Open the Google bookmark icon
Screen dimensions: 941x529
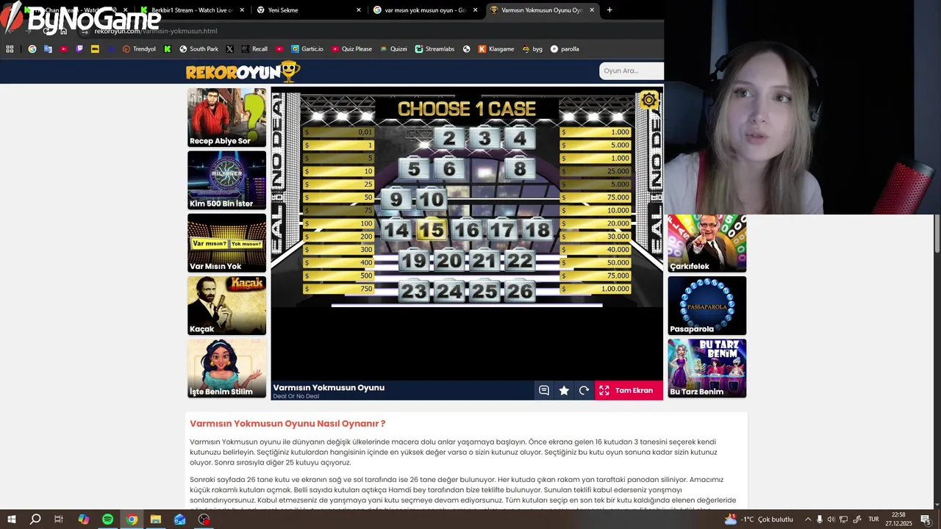coord(32,49)
